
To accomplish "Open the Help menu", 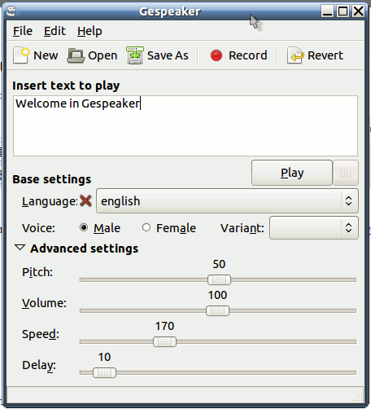I will (x=89, y=31).
